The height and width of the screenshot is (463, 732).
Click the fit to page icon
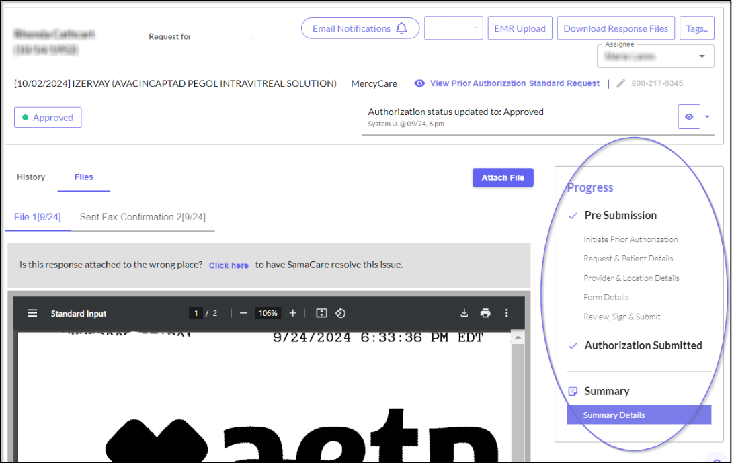[x=322, y=313]
